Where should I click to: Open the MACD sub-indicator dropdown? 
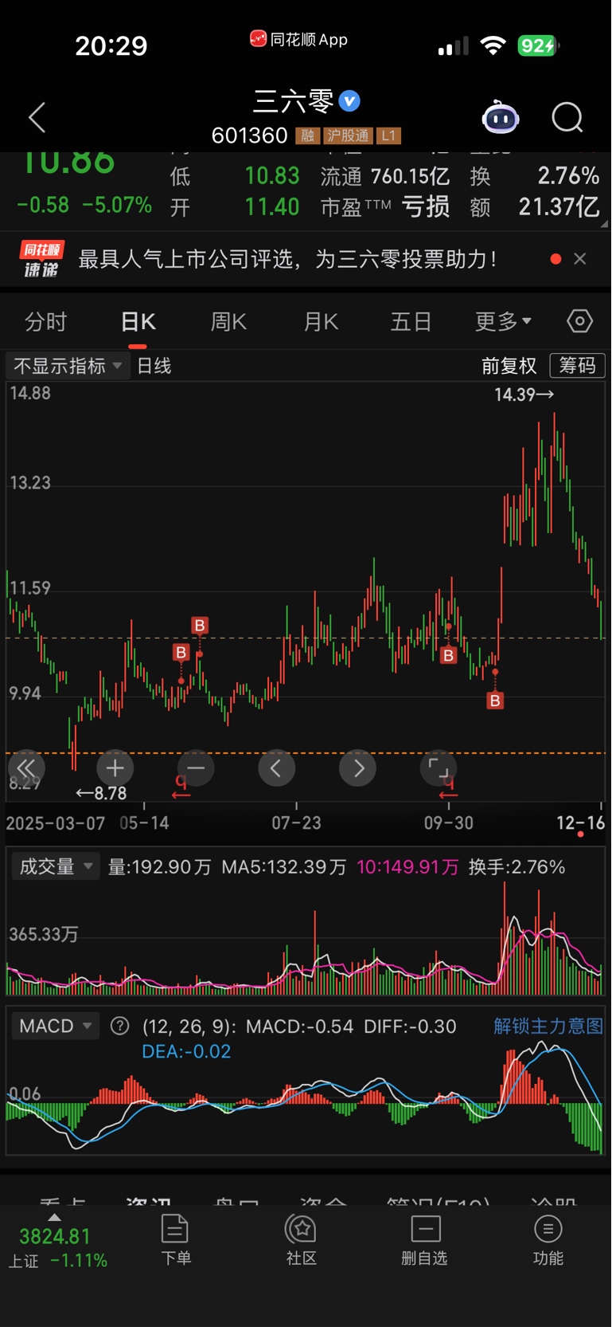coord(55,1026)
